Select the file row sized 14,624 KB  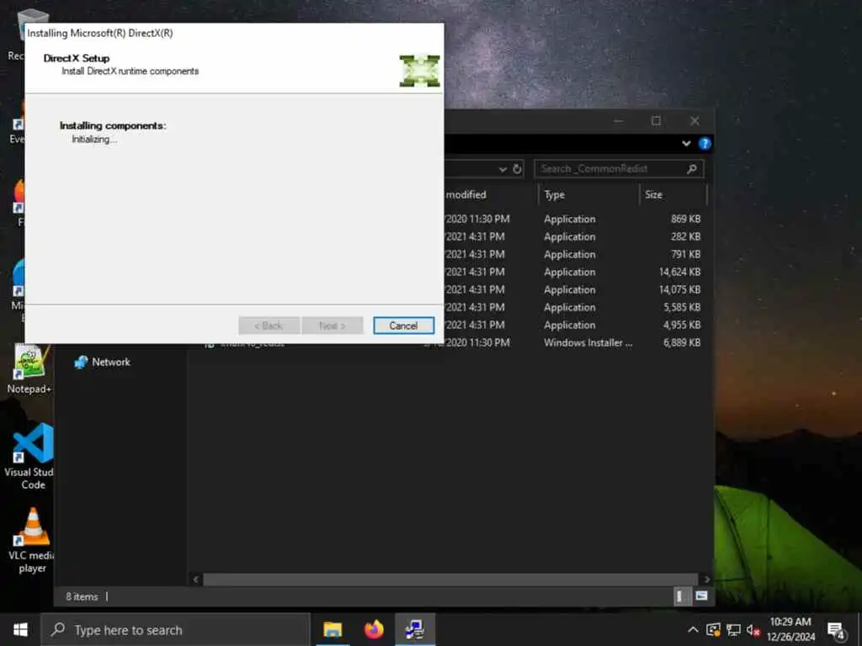(x=572, y=272)
